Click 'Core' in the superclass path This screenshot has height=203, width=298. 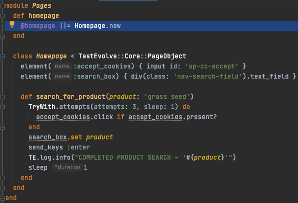pos(132,56)
